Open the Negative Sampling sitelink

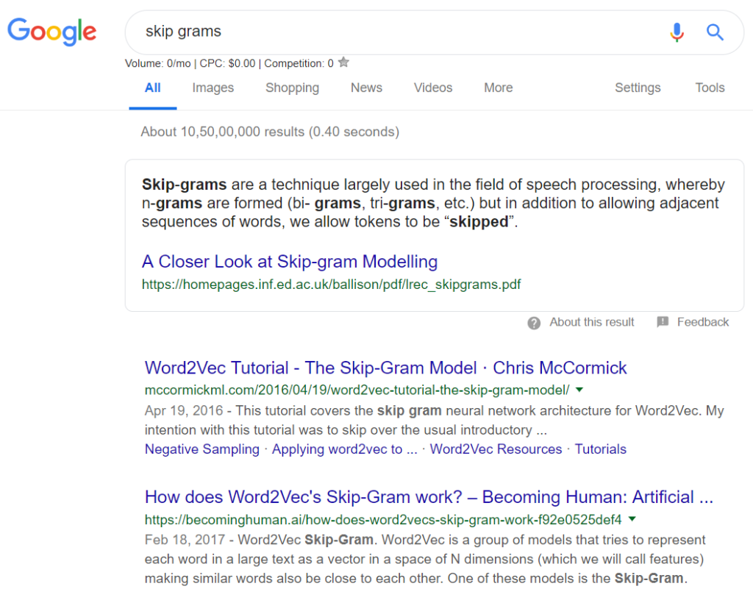click(201, 449)
